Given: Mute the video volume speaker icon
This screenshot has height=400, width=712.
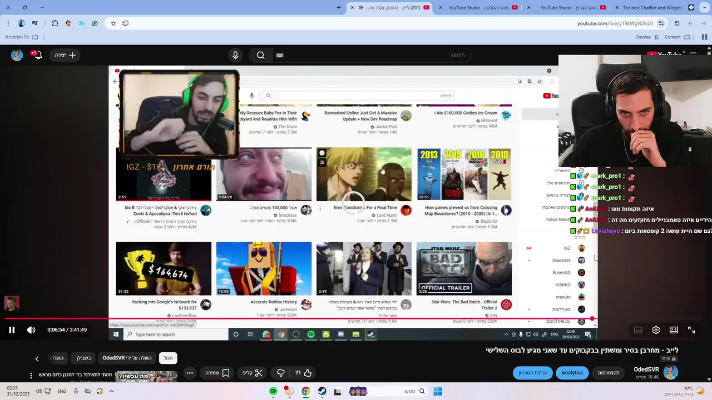Looking at the screenshot, I should pos(31,330).
